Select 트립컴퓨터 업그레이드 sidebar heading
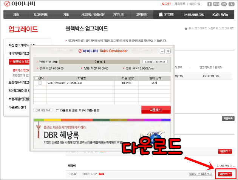This screenshot has width=238, height=180. 19,82
